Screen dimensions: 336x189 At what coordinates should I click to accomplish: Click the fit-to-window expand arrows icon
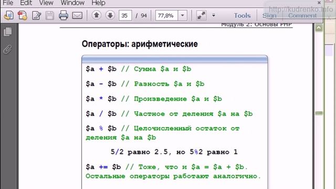pos(201,15)
